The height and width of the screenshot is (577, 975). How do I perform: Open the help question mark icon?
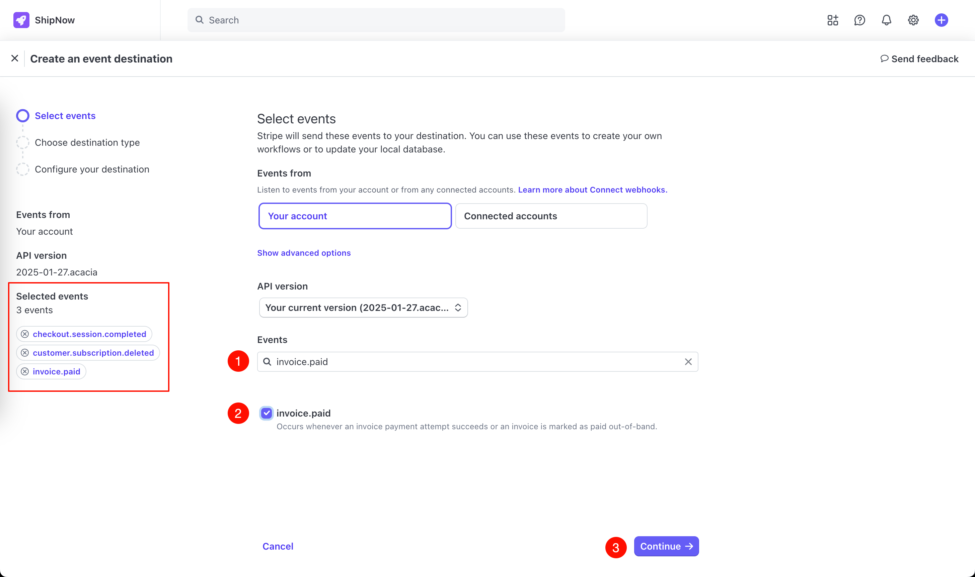(x=859, y=20)
